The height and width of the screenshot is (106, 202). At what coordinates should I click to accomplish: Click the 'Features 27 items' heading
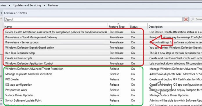[x=15, y=13]
